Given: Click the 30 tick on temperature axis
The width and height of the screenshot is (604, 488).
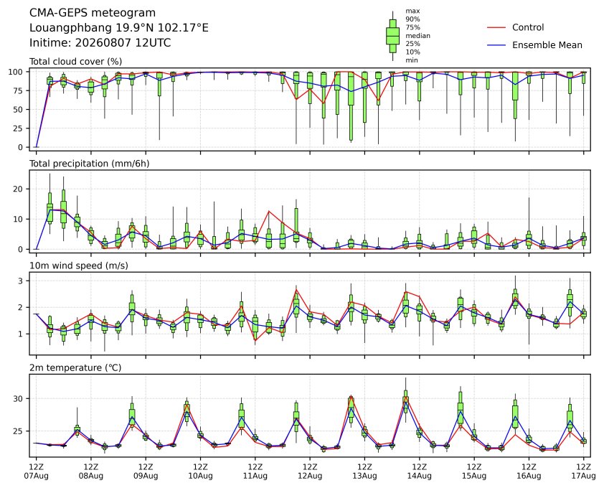Looking at the screenshot, I should (x=18, y=398).
